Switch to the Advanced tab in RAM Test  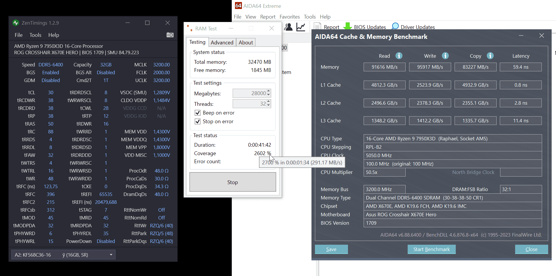(222, 42)
